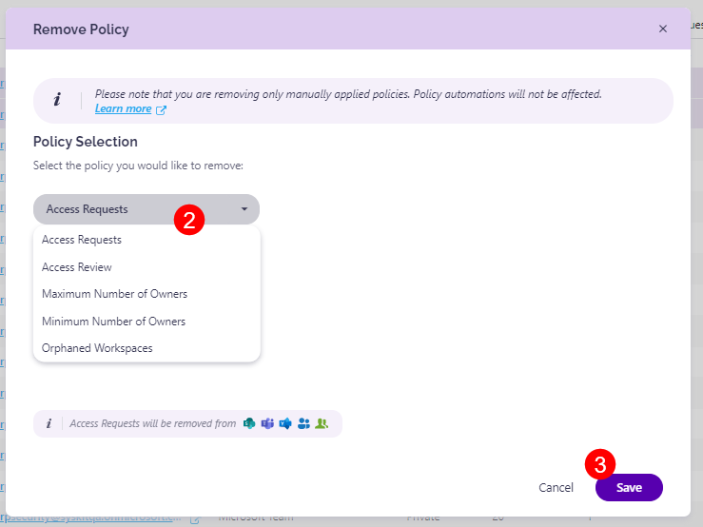Collapse the Access Requests policy dropdown
703x527 pixels.
pos(146,209)
